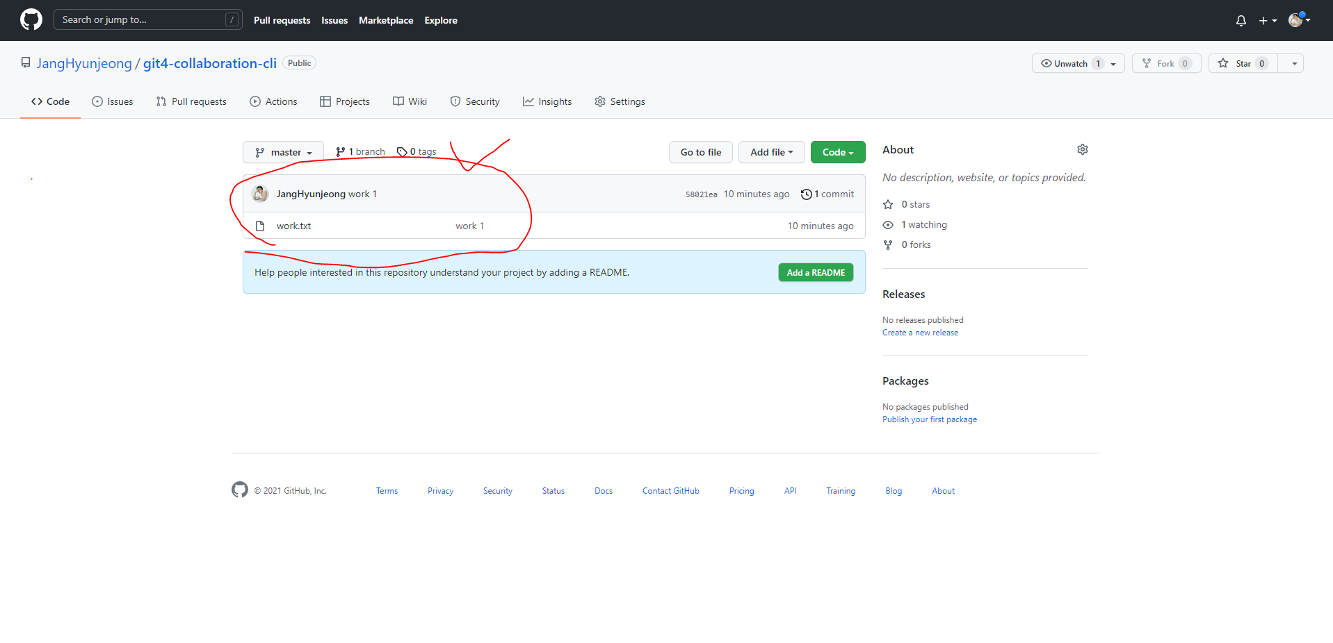This screenshot has height=643, width=1333.
Task: Select the Code tab
Action: point(50,101)
